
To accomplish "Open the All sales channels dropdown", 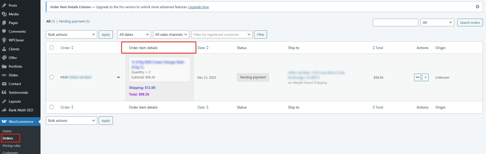I will [x=171, y=34].
